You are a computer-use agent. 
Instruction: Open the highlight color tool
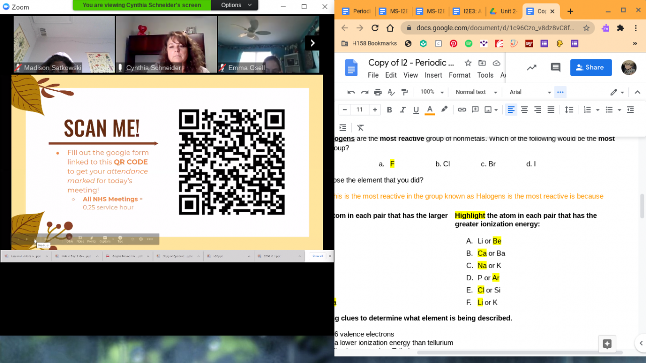(x=444, y=109)
